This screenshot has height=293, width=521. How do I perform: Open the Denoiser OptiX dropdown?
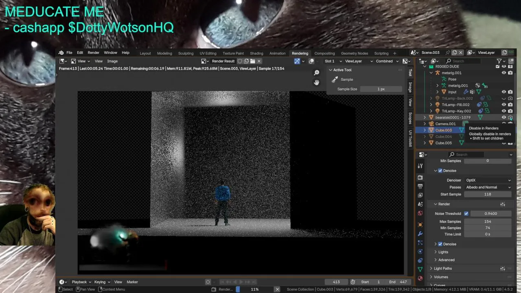[x=488, y=180]
